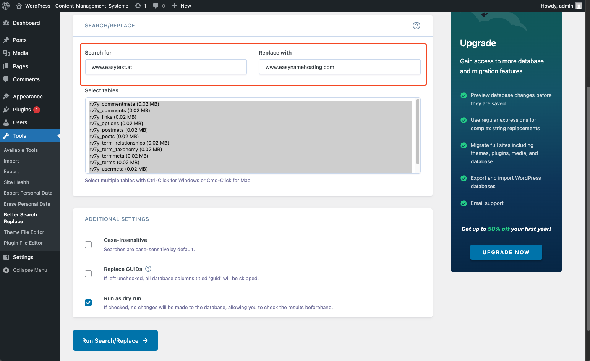
Task: Click the admin user avatar icon
Action: tap(579, 6)
